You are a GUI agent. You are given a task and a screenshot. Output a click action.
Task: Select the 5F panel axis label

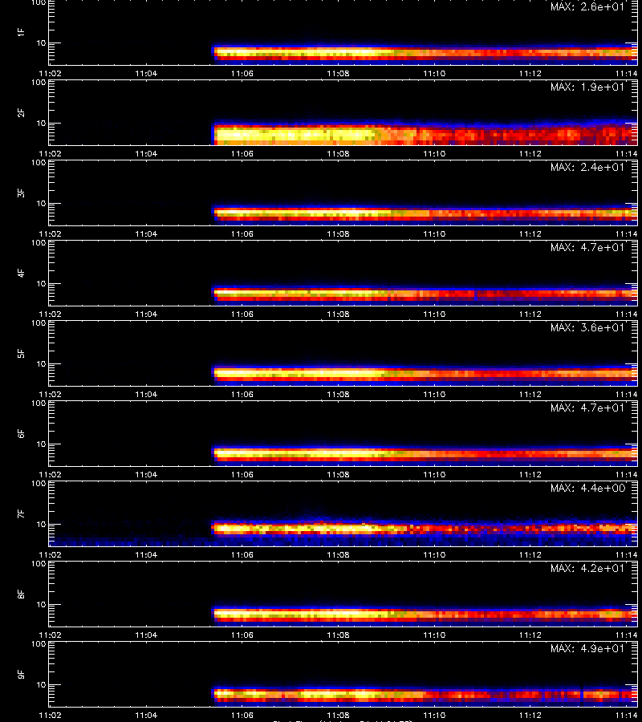click(x=21, y=353)
